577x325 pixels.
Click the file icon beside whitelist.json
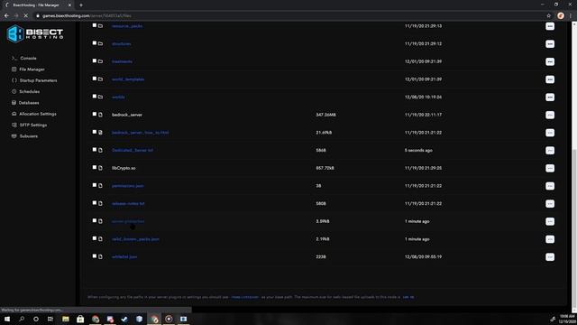[x=100, y=256]
